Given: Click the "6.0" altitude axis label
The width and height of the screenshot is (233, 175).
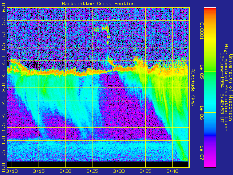Looking at the screenshot, I should (x=4, y=7).
